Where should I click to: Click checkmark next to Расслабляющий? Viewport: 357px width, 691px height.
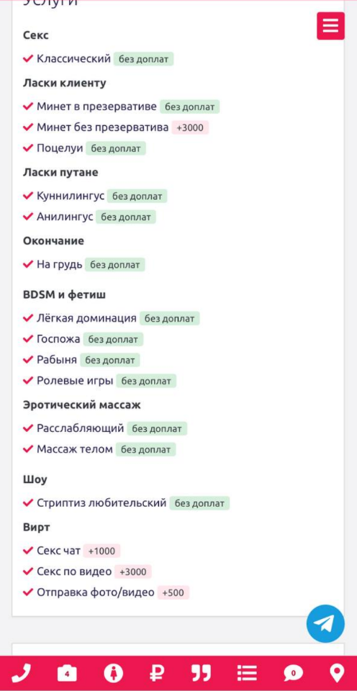[x=28, y=428]
